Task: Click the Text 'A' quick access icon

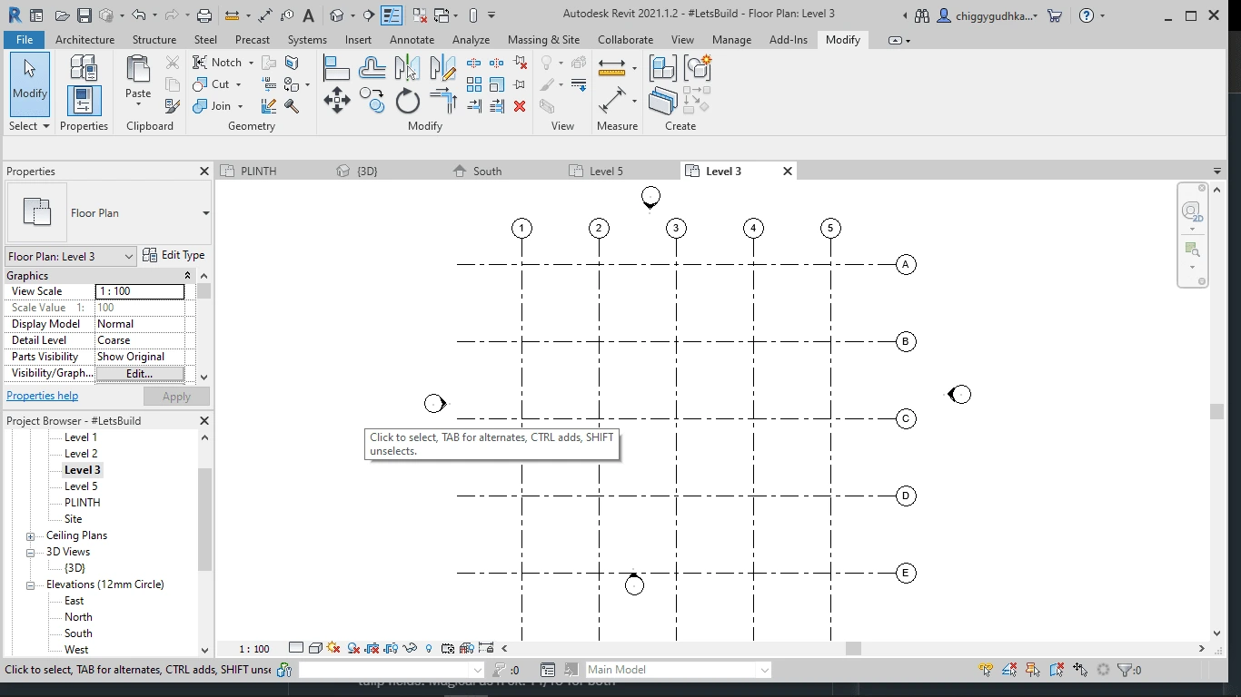Action: pyautogui.click(x=309, y=15)
